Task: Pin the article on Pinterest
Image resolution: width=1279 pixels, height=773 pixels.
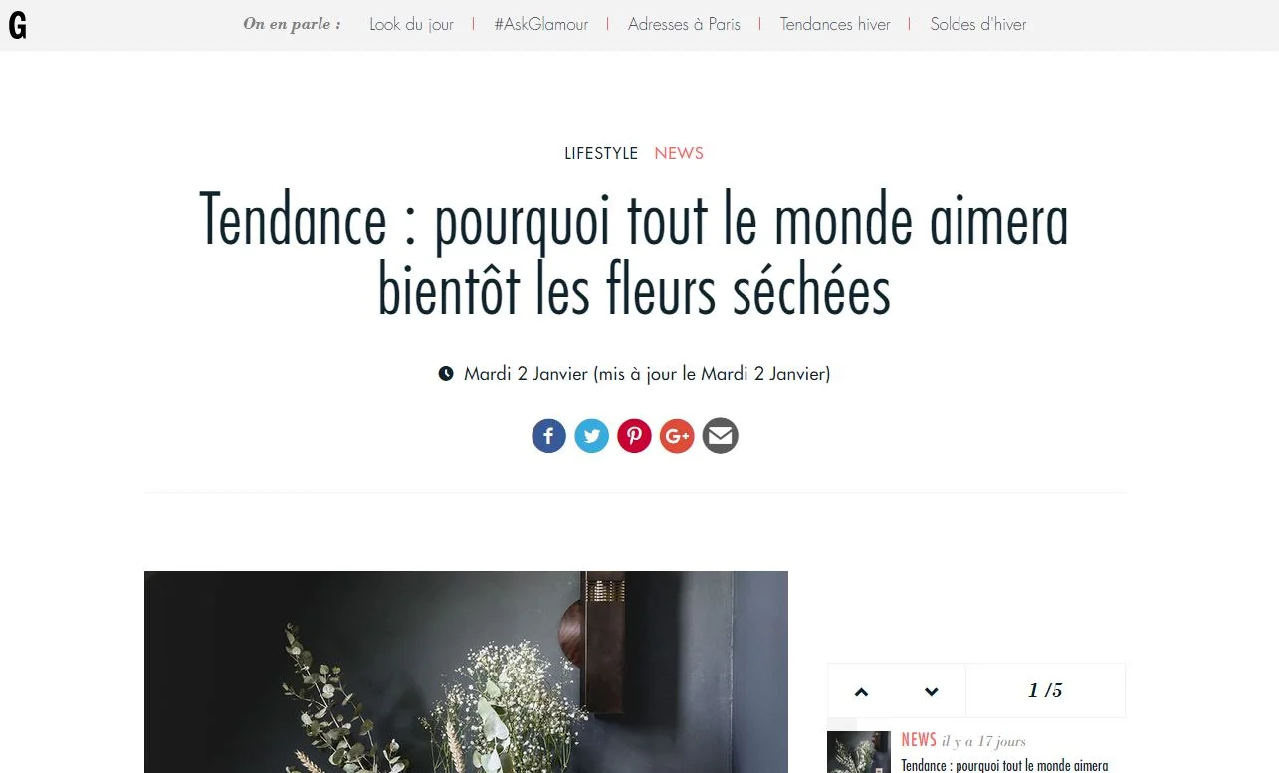Action: point(634,436)
